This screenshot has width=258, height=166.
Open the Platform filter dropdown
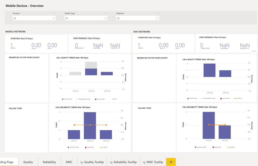[x=138, y=18]
